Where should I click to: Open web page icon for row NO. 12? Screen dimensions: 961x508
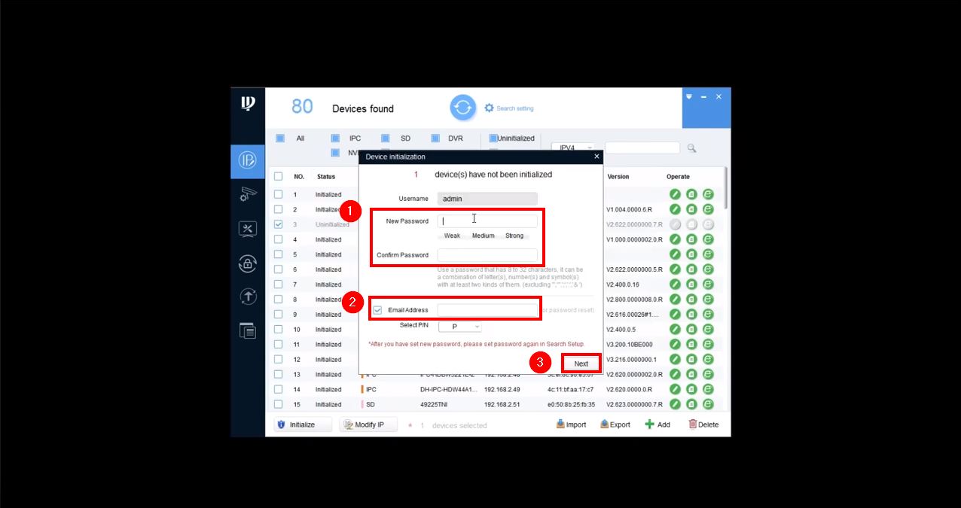pos(708,360)
